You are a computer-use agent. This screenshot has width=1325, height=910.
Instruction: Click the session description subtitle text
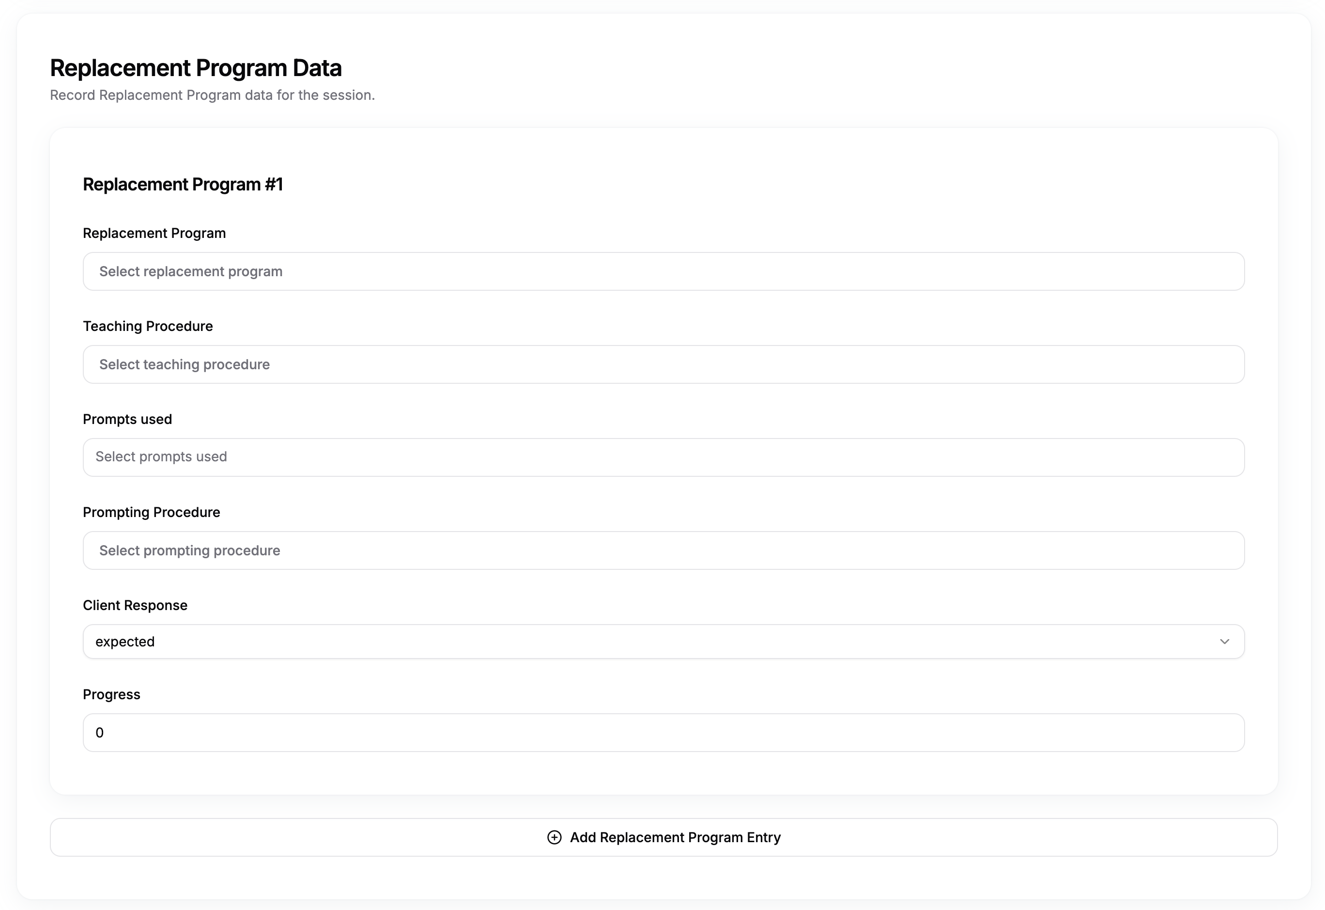(212, 94)
